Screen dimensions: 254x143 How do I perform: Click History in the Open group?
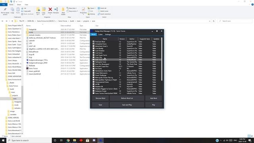point(92,14)
